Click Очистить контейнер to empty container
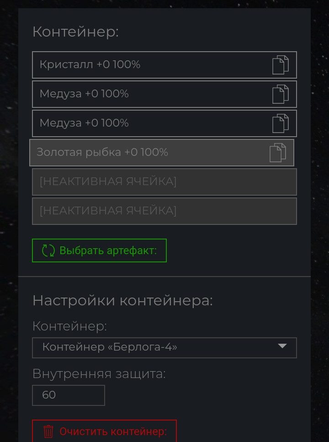Viewport: 329px width, 442px height. tap(104, 431)
